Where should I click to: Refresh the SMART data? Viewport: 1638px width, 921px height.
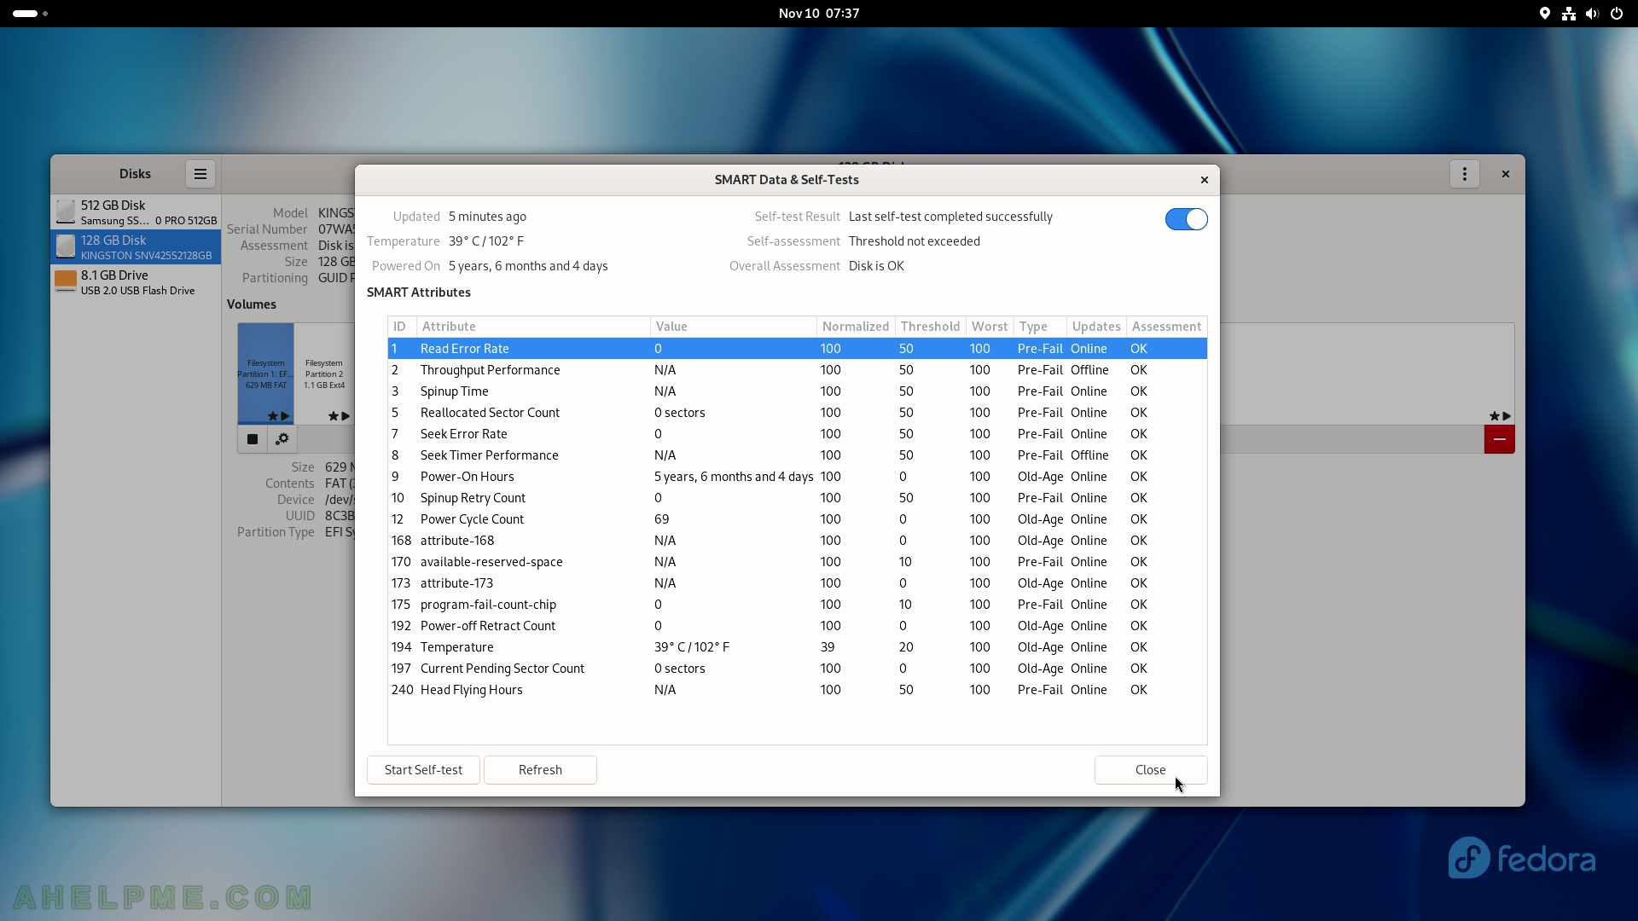point(540,770)
